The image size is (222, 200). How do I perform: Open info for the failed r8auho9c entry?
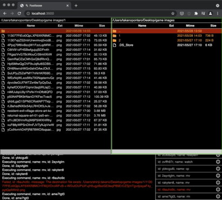(x=218, y=190)
